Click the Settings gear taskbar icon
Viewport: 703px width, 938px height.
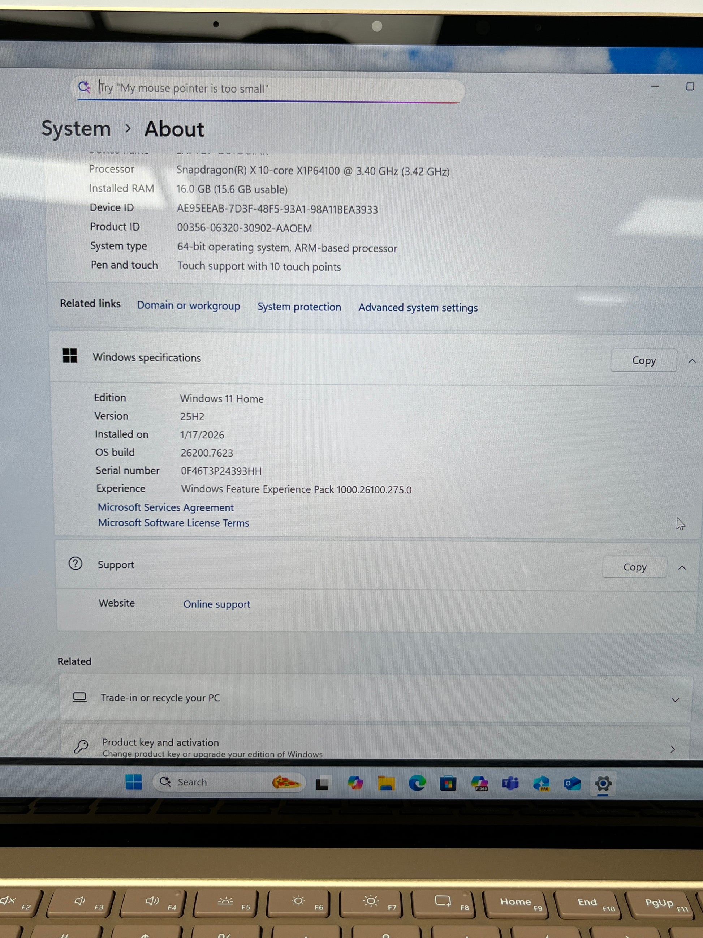[x=603, y=784]
